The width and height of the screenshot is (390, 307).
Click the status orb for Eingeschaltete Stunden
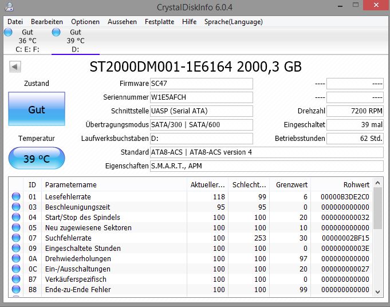16,248
